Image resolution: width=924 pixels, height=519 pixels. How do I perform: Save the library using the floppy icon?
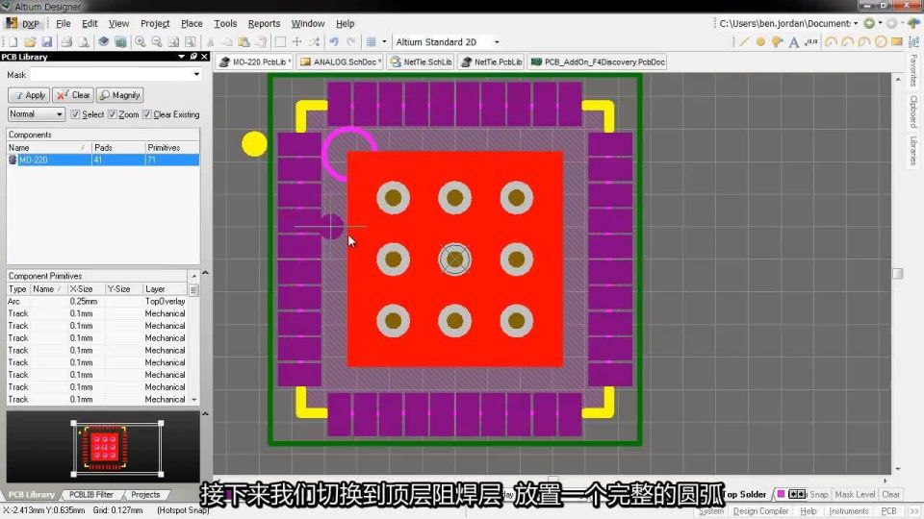tap(46, 42)
